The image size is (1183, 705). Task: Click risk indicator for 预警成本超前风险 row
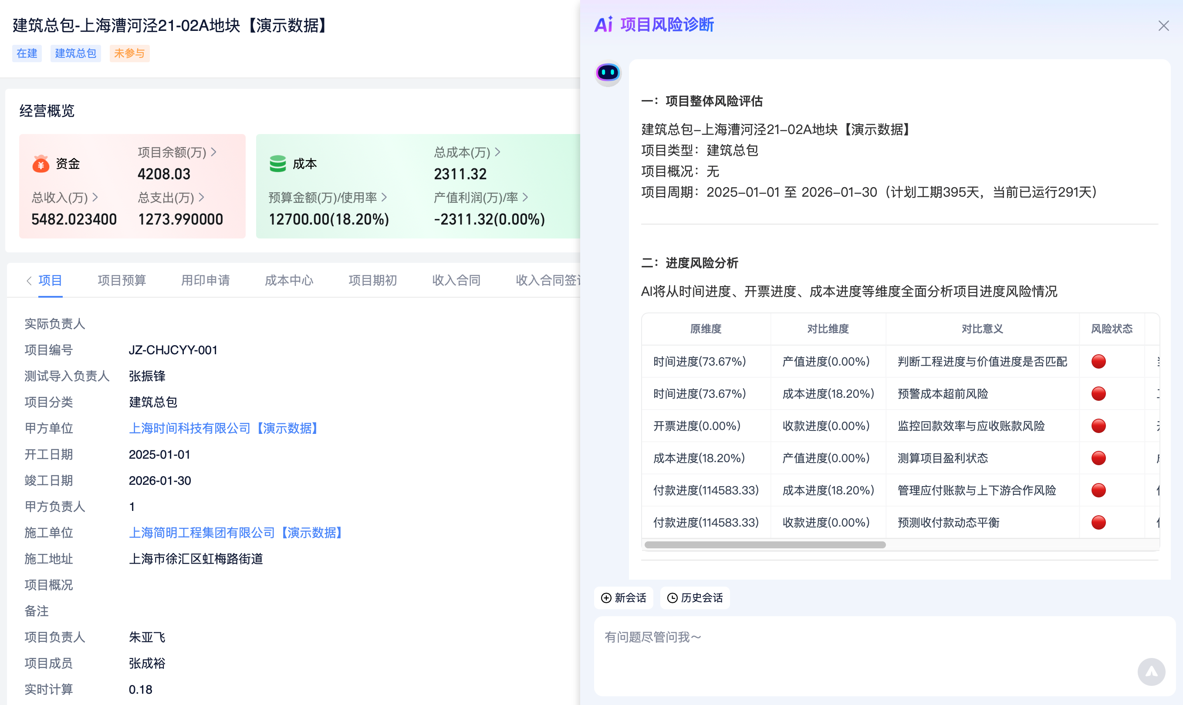(1098, 394)
